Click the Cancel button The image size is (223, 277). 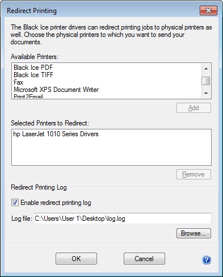[144, 259]
